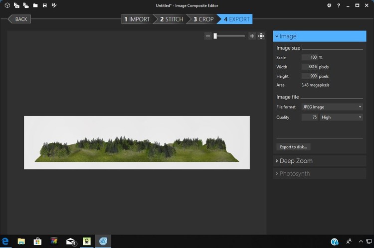
Task: Open help via the question mark icon
Action: tap(339, 5)
